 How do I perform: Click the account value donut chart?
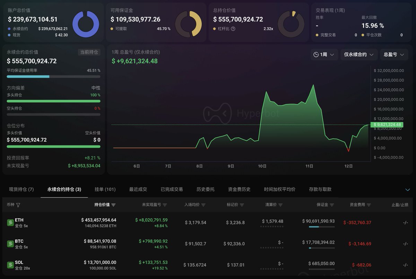(x=86, y=24)
